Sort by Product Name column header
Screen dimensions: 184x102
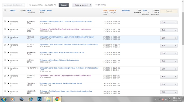(46, 11)
